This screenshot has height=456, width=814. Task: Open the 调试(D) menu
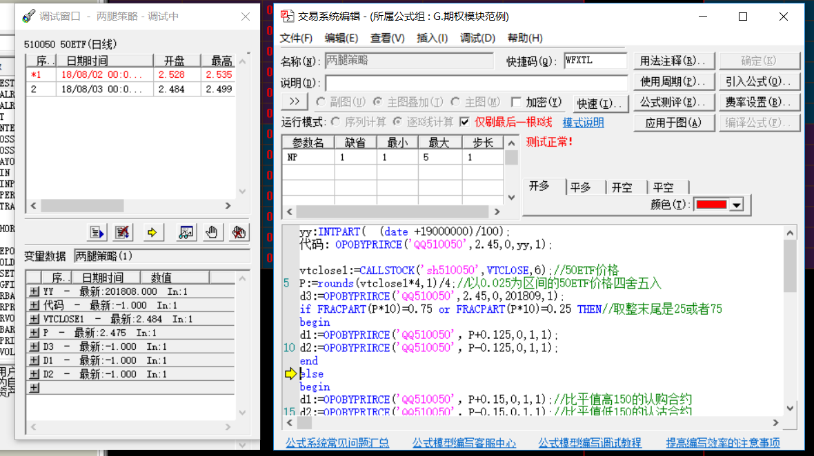tap(477, 38)
